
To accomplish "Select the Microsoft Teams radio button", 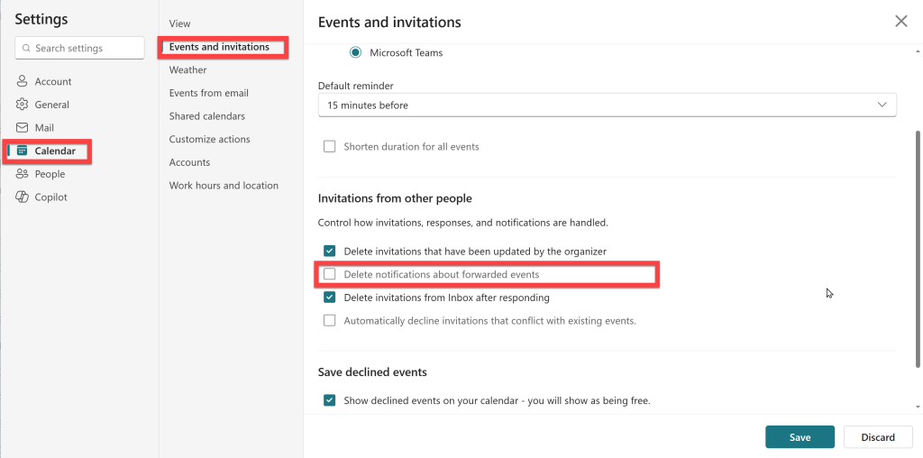I will 355,52.
